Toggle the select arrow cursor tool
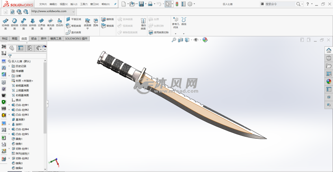The image size is (333, 172). tap(168, 4)
